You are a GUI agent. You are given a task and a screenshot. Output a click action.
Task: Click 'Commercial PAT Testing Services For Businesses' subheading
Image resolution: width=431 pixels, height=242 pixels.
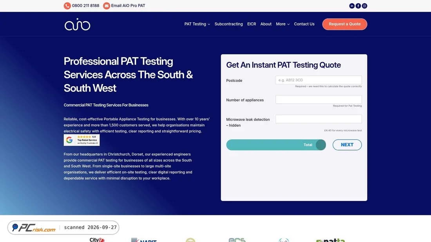point(106,105)
